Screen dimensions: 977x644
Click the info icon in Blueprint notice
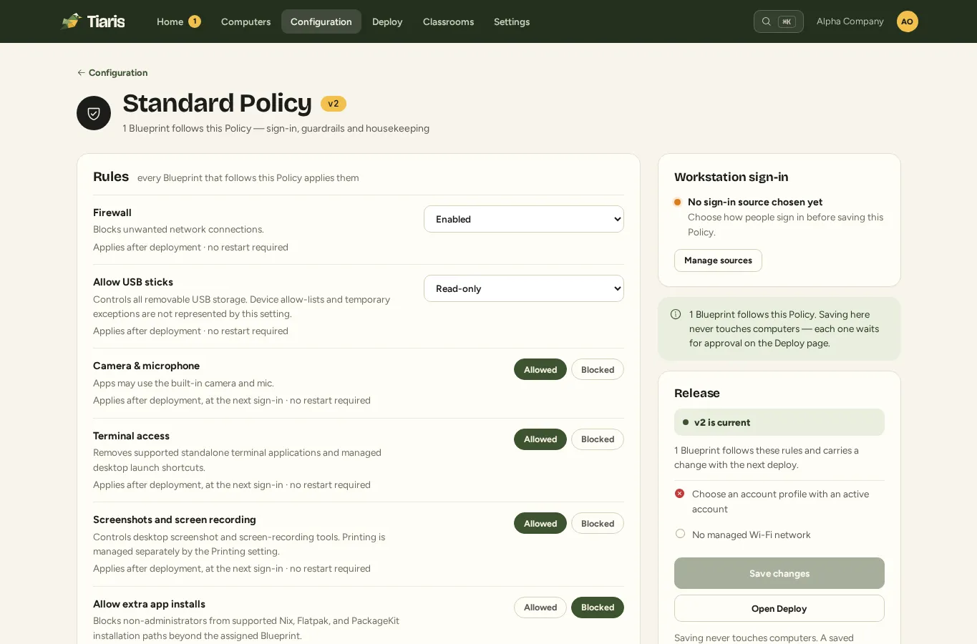[676, 314]
